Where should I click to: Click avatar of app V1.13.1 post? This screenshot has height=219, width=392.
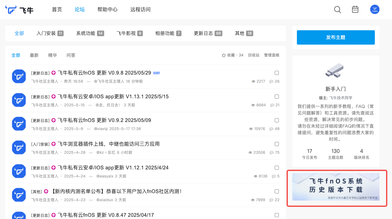click(x=19, y=100)
